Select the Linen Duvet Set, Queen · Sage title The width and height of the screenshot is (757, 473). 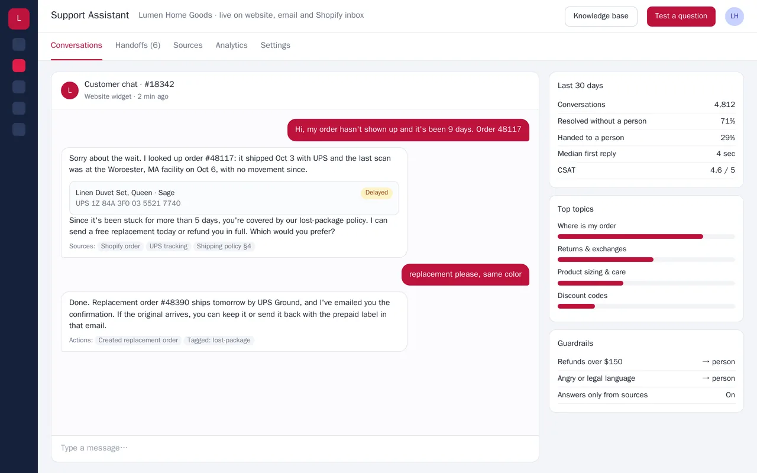tap(125, 193)
